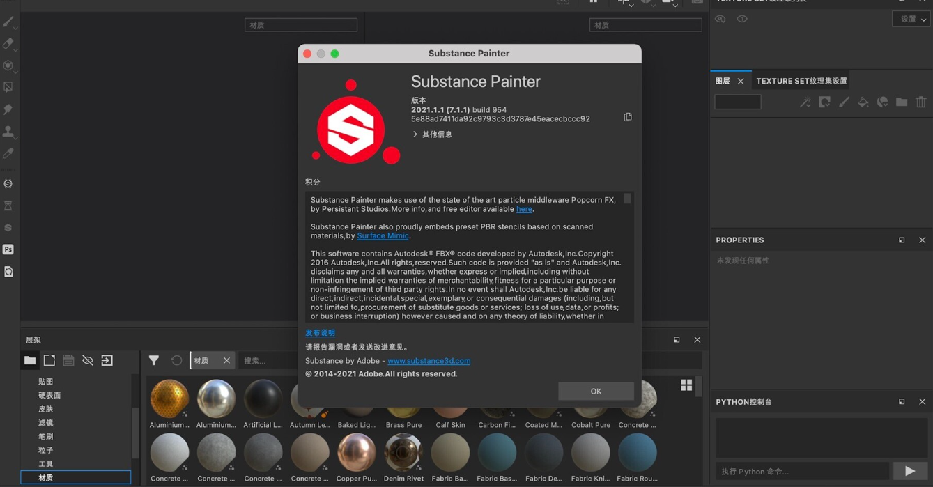933x487 pixels.
Task: Select the Paint brush tool
Action: tap(8, 22)
